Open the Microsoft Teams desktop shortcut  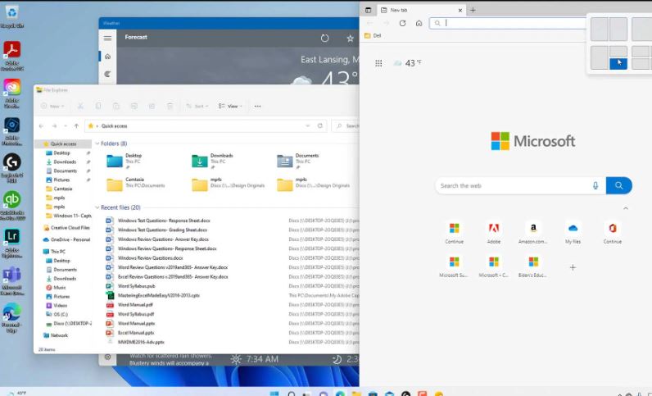(12, 280)
